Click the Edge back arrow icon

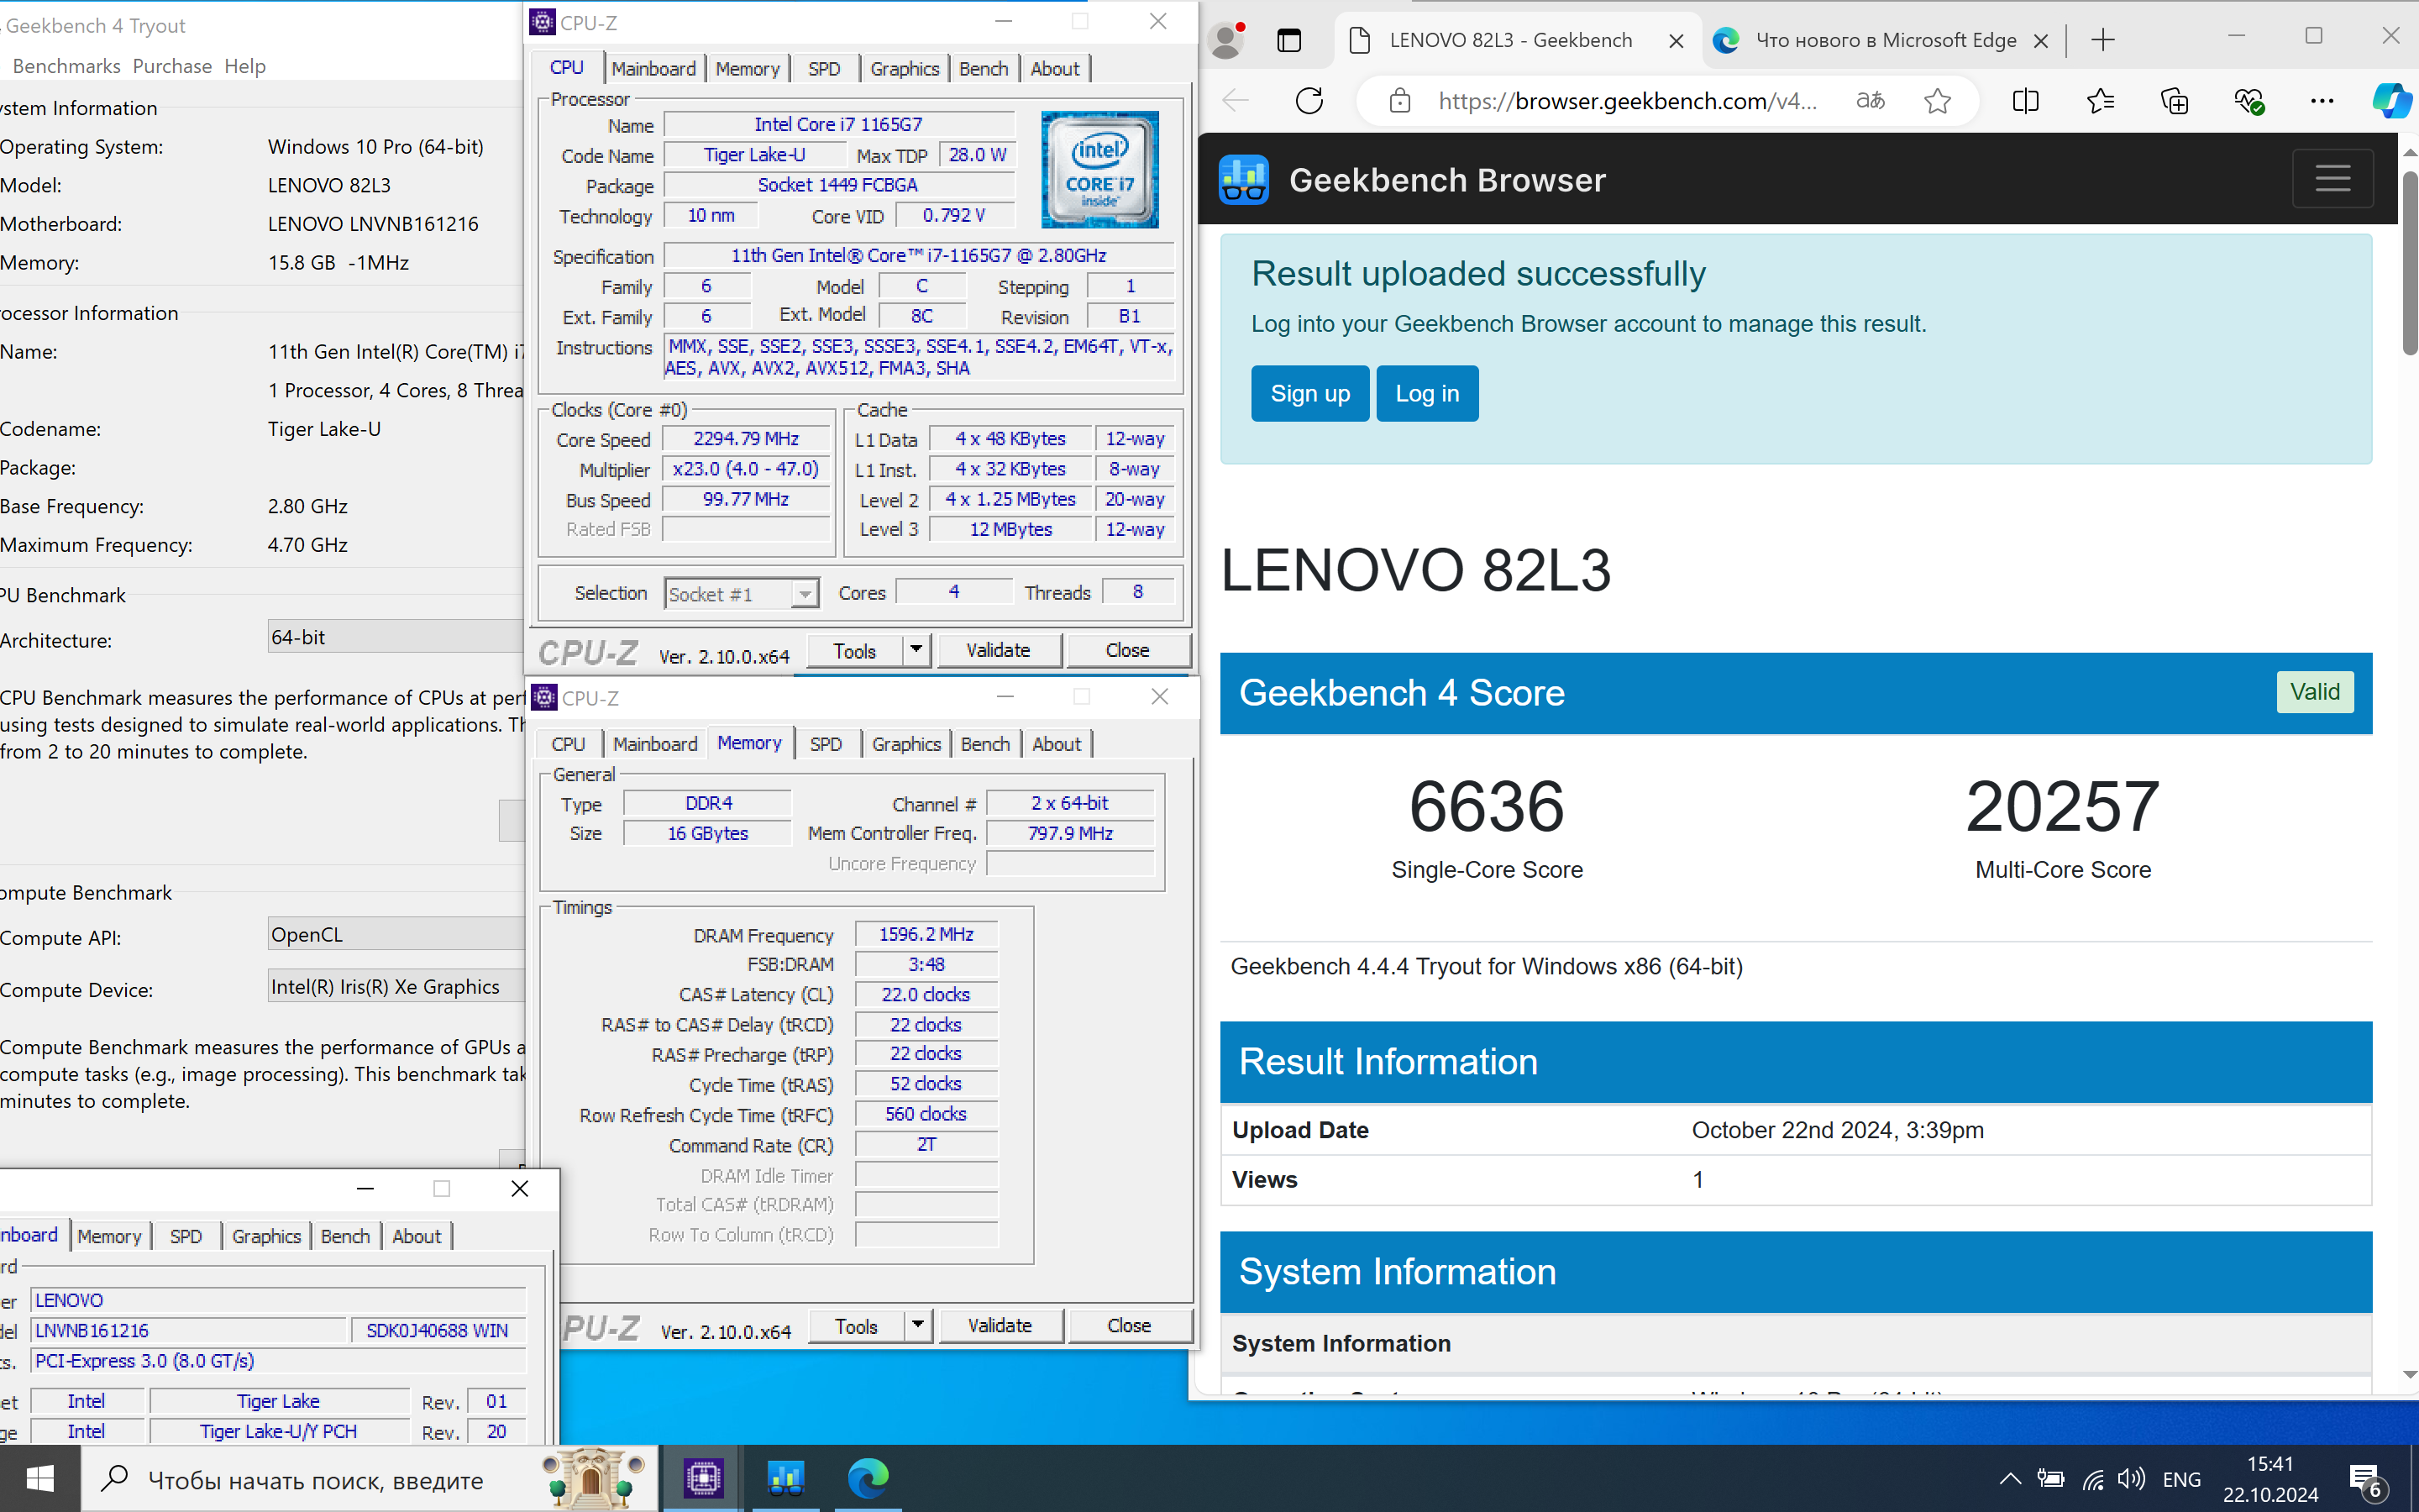1236,101
